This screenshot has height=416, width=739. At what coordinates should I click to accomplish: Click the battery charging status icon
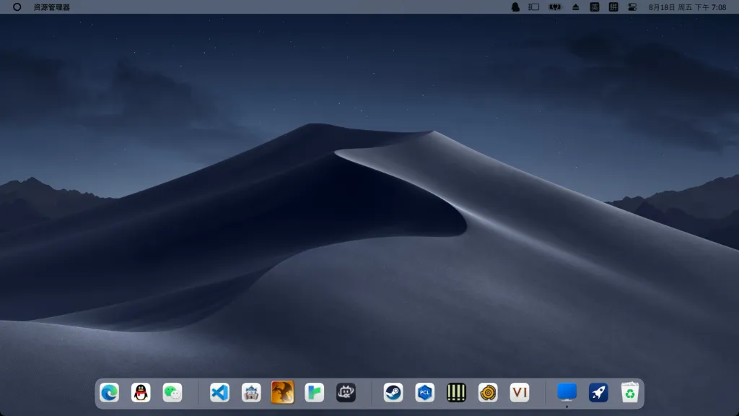tap(555, 7)
